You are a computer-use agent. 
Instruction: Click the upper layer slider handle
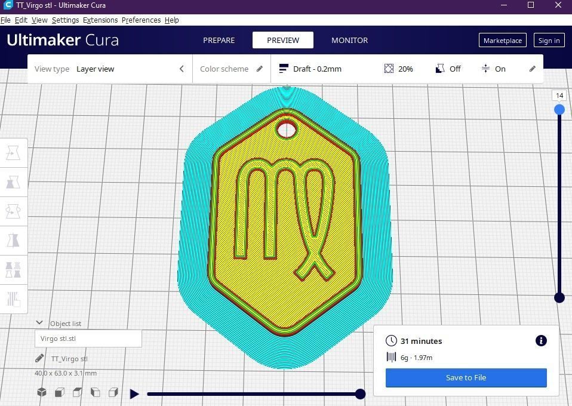coord(559,109)
